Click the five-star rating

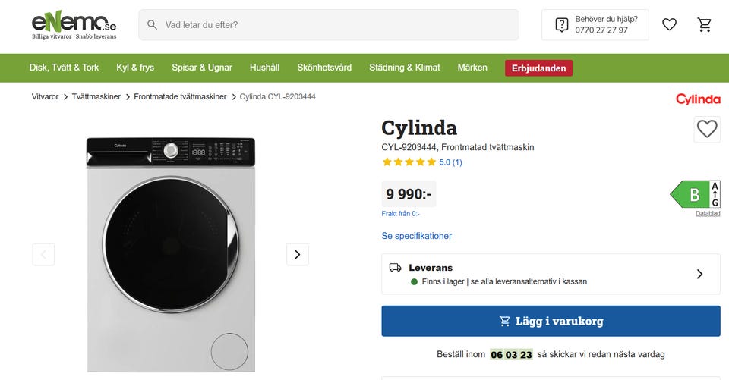pos(409,162)
